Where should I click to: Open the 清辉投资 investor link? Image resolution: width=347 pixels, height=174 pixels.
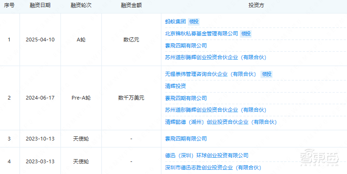coord(175,86)
